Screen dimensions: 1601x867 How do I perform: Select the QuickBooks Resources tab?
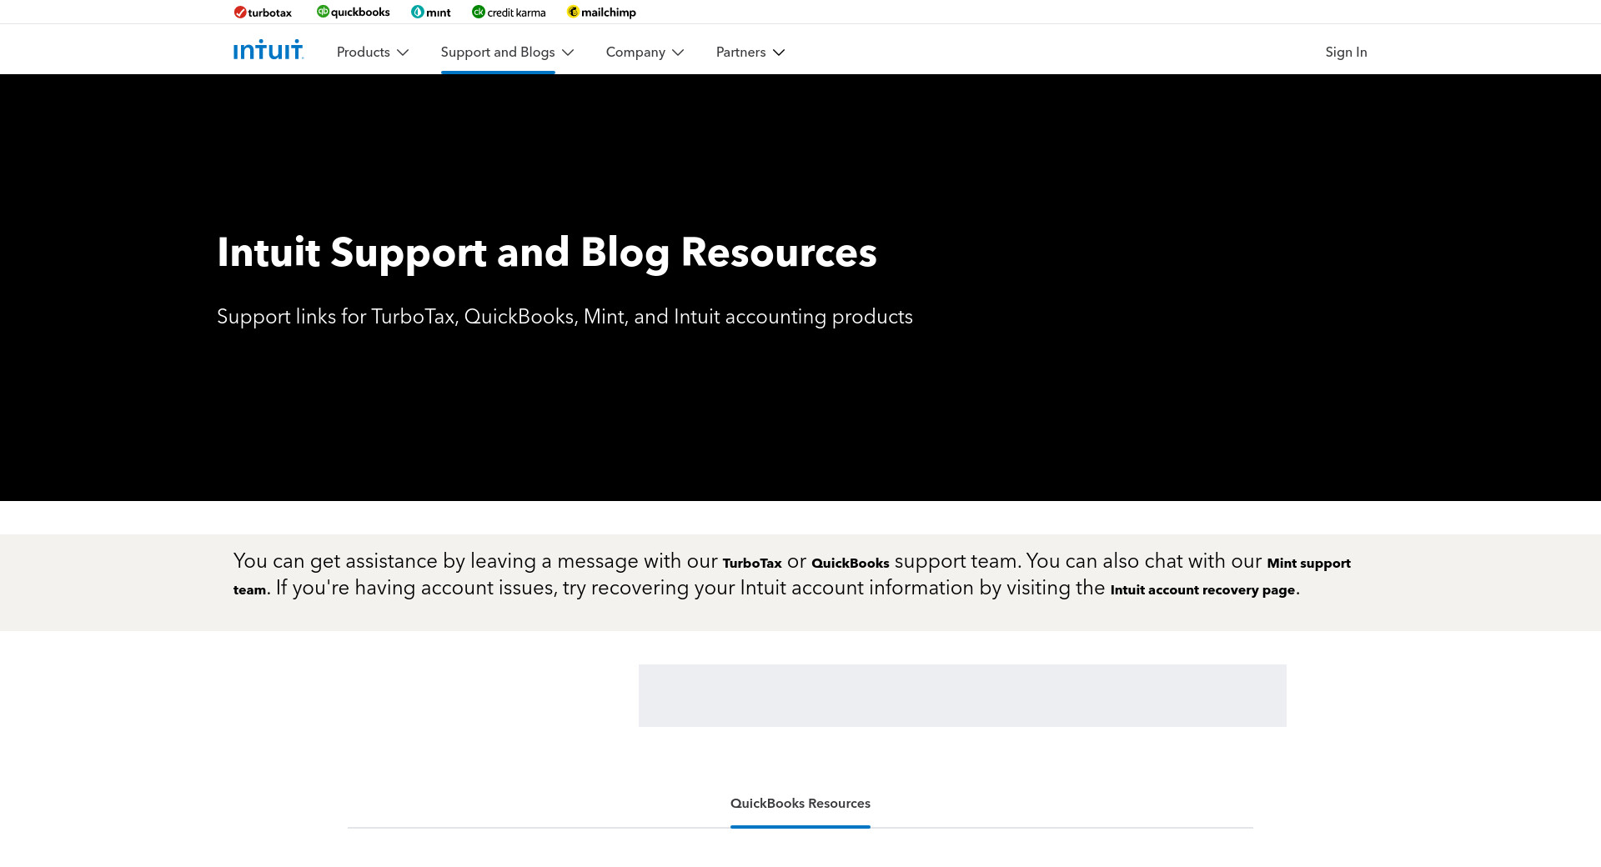pyautogui.click(x=800, y=804)
